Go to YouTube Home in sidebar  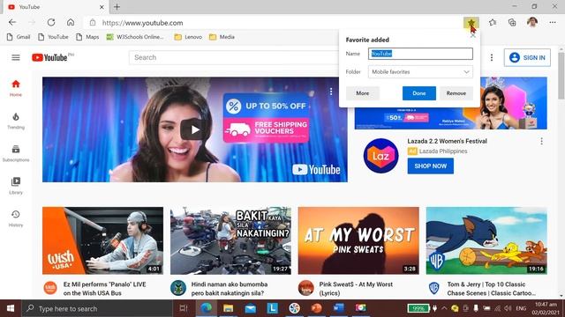[16, 88]
